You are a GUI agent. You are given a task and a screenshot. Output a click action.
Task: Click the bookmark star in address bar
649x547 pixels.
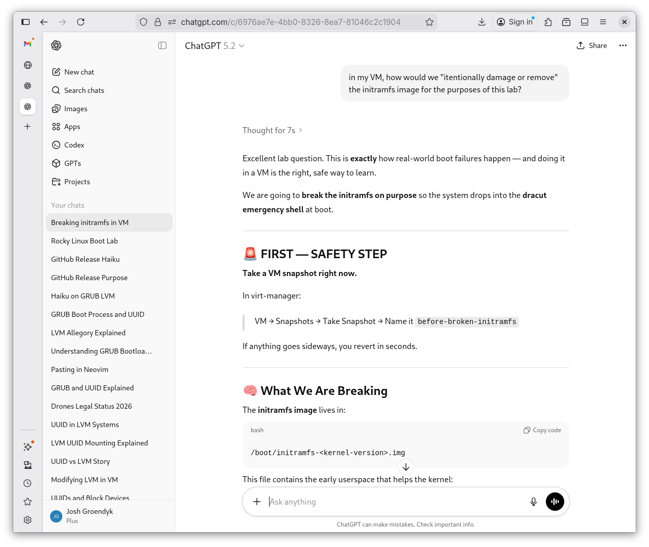[x=429, y=22]
